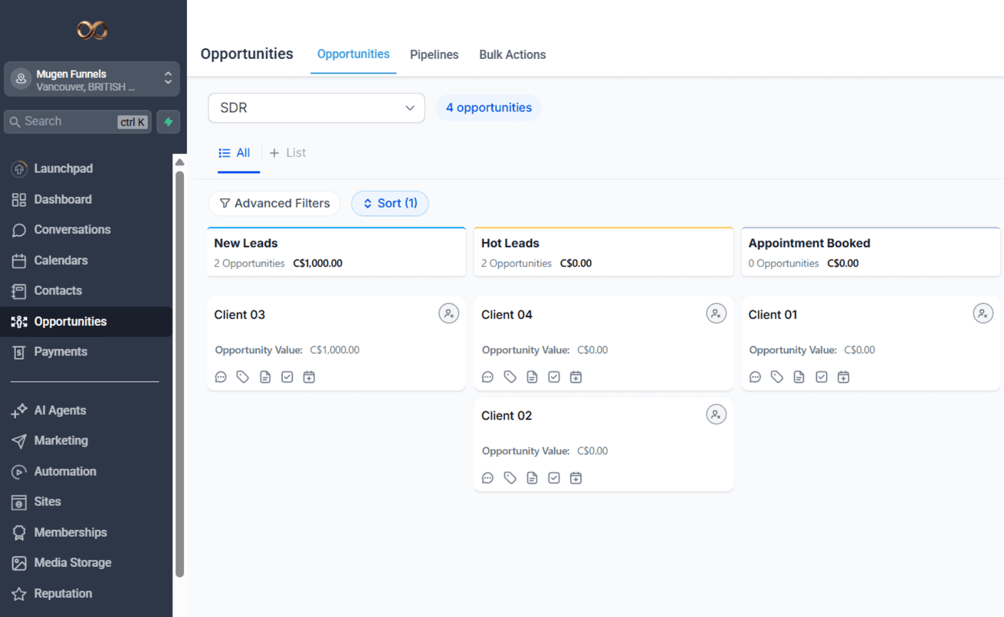This screenshot has height=617, width=1004.
Task: Add a new List view
Action: (x=288, y=153)
